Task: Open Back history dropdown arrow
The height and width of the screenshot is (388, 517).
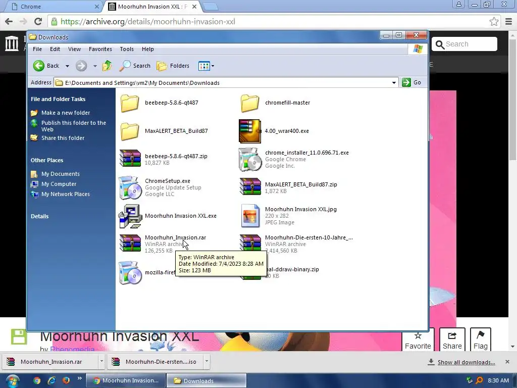Action: click(67, 66)
